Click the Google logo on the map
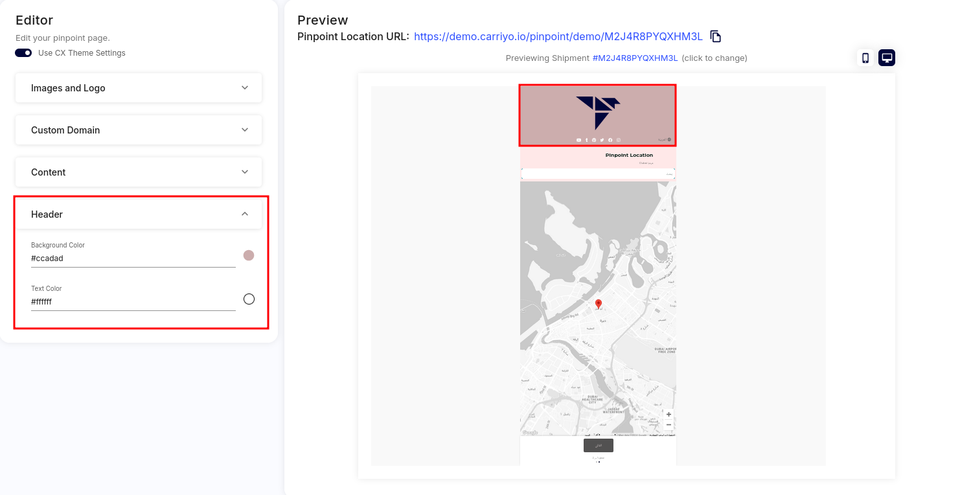The width and height of the screenshot is (960, 495). pos(530,433)
